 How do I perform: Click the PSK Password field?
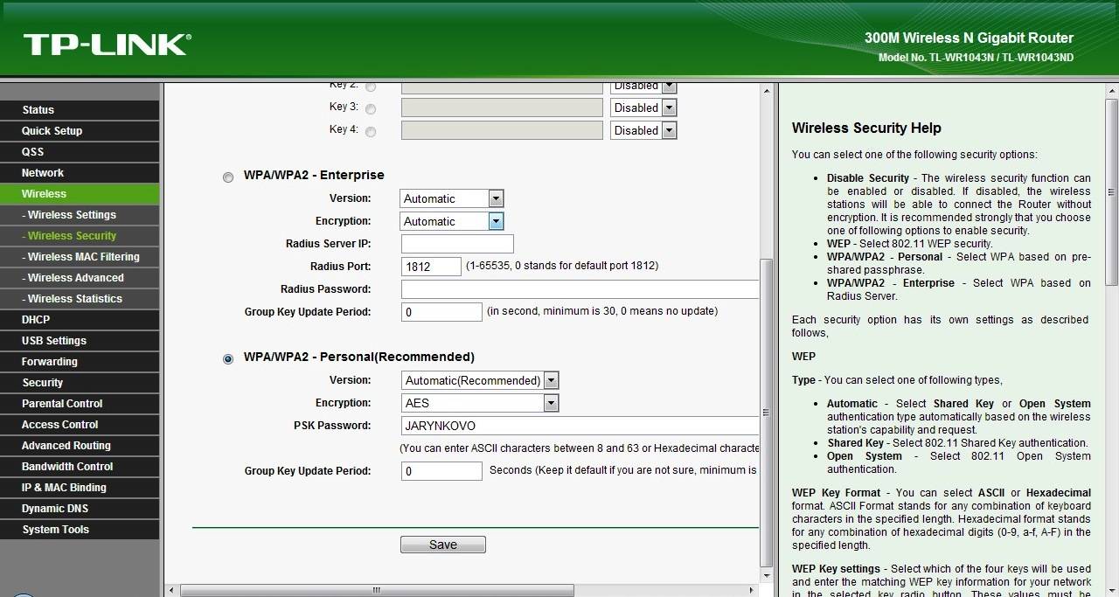580,426
